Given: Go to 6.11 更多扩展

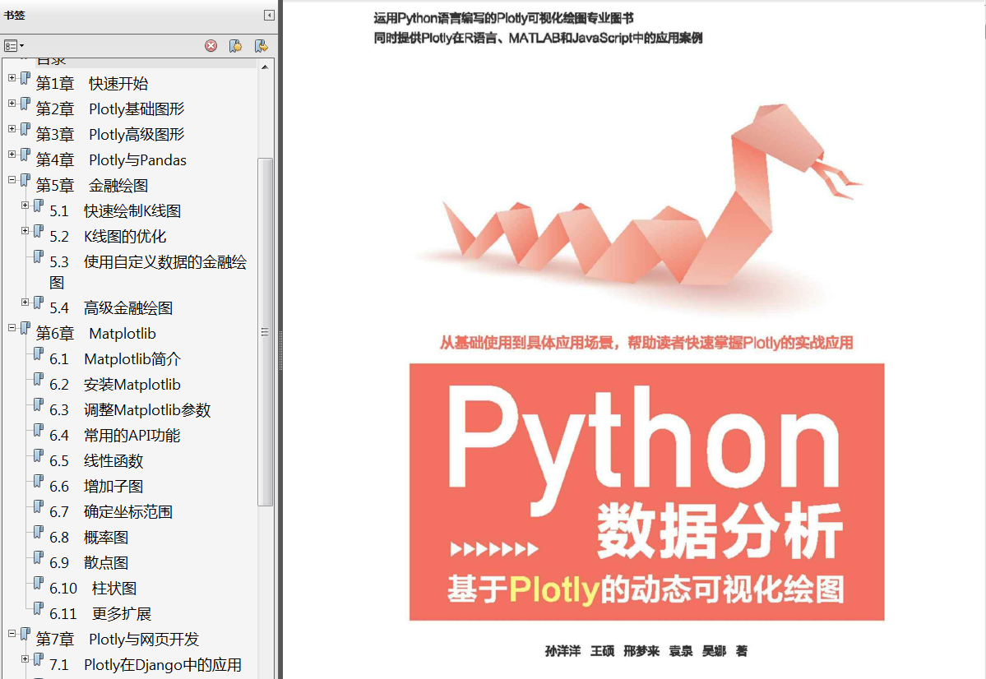Looking at the screenshot, I should (x=100, y=613).
